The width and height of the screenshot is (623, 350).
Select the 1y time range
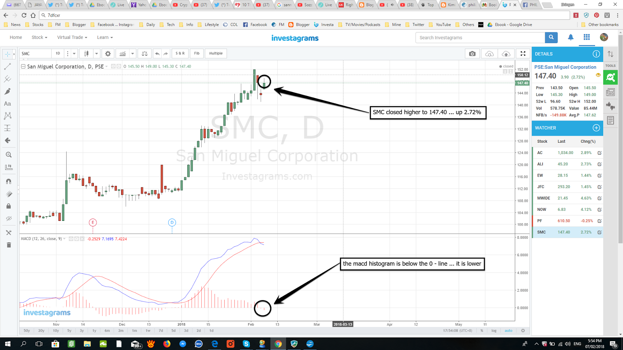click(94, 331)
